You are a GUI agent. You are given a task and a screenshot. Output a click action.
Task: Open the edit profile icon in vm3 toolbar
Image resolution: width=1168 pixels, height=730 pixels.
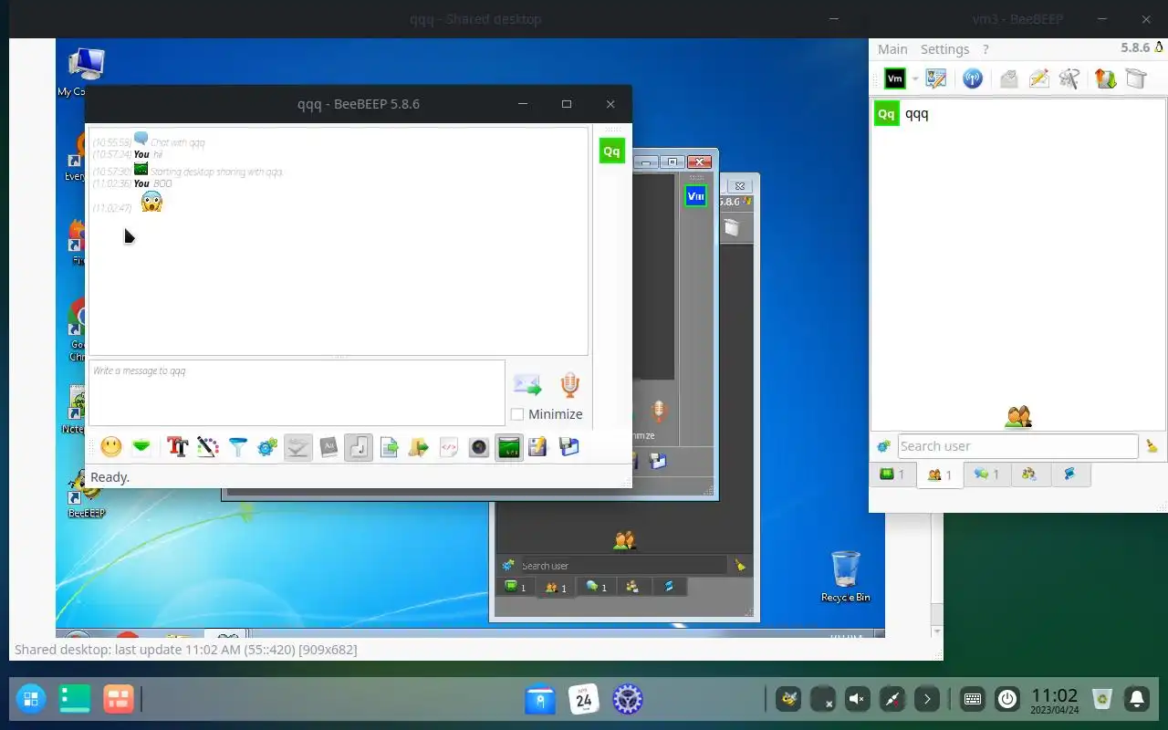[x=936, y=79]
